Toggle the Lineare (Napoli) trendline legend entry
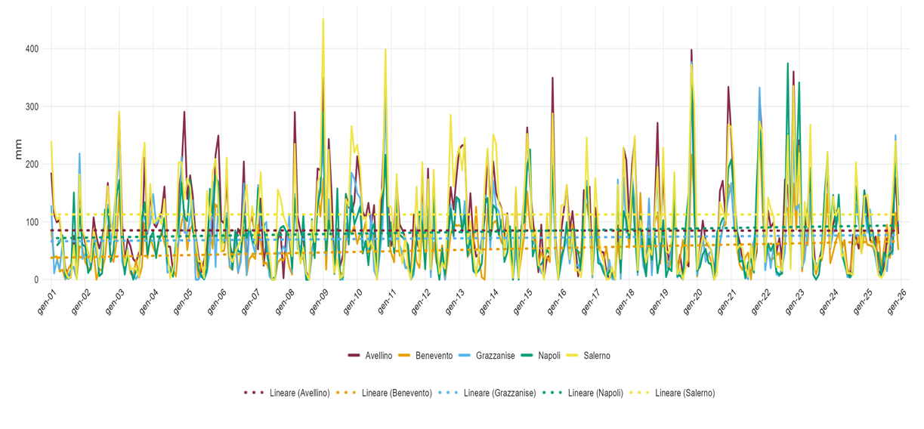 583,393
